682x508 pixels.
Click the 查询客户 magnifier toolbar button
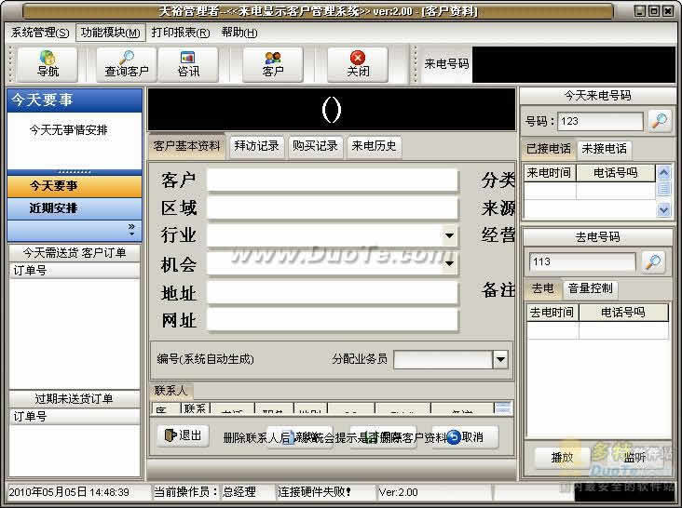[x=127, y=64]
